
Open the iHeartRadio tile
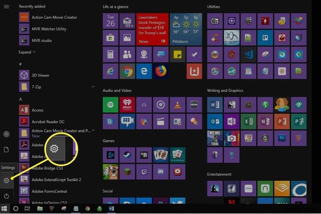[x=127, y=104]
